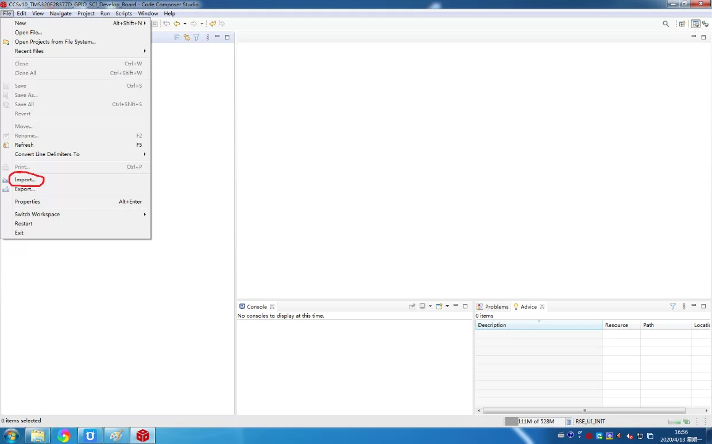This screenshot has width=712, height=444.
Task: Switch to the CCS Edit perspective
Action: point(695,24)
